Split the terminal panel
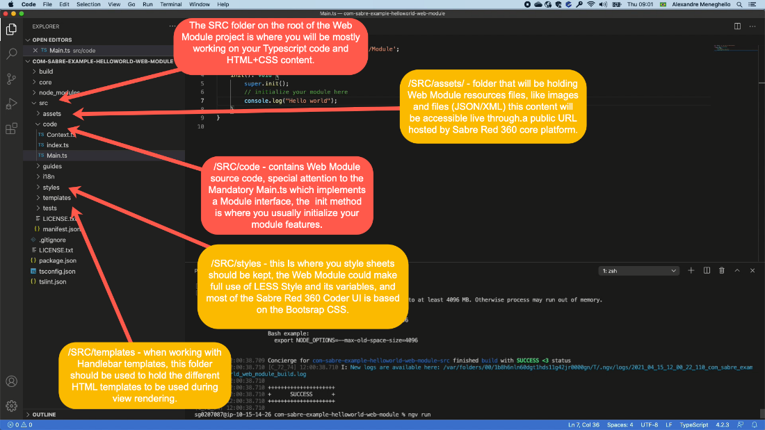 (x=707, y=271)
